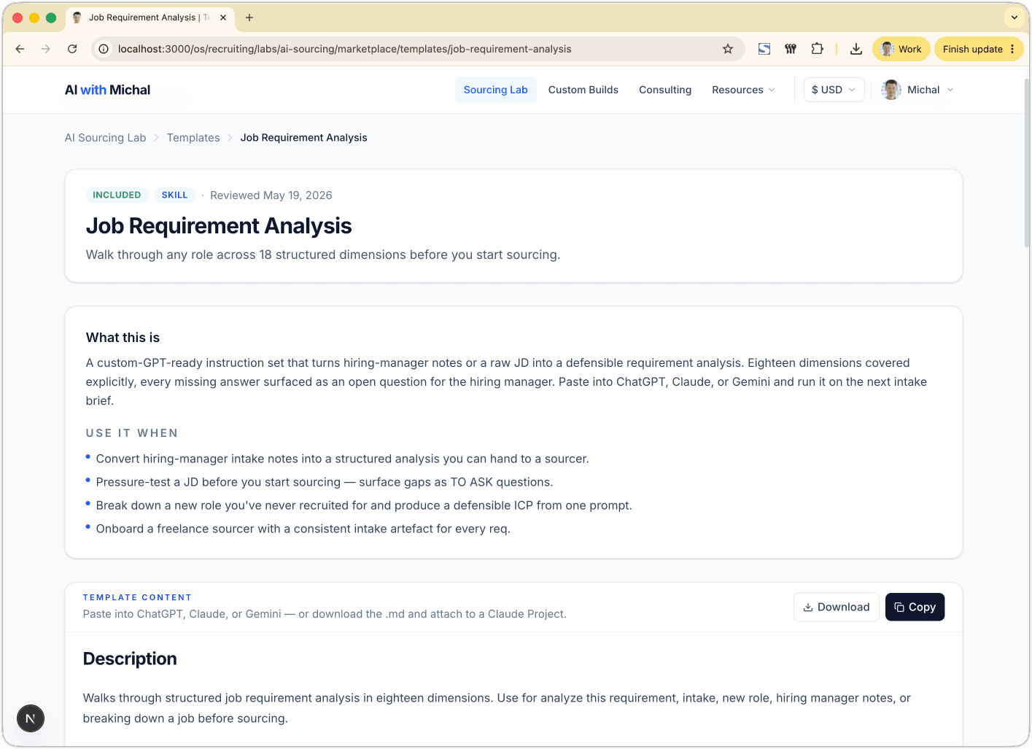Screen dimensions: 1032x749
Task: Click the TEMPLATE CONTENT label
Action: (137, 597)
